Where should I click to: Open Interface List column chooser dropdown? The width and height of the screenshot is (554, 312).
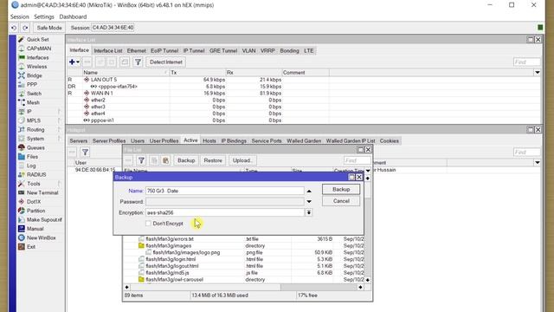tap(537, 73)
